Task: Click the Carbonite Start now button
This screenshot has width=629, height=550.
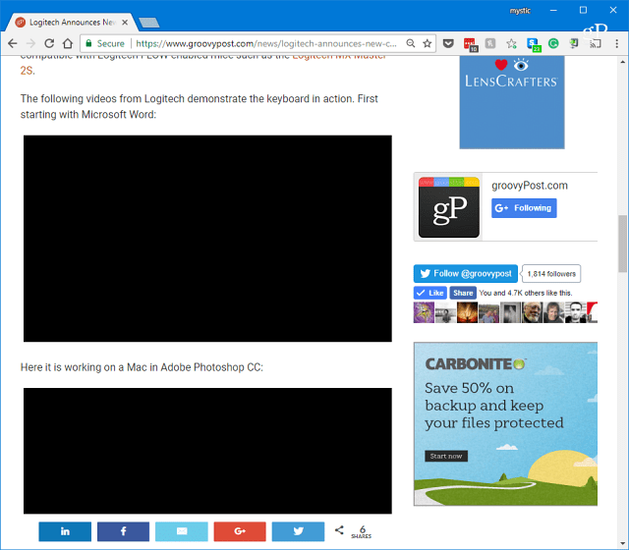Action: point(446,456)
